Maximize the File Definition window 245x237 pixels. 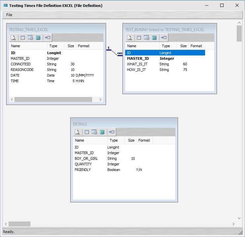(x=222, y=6)
